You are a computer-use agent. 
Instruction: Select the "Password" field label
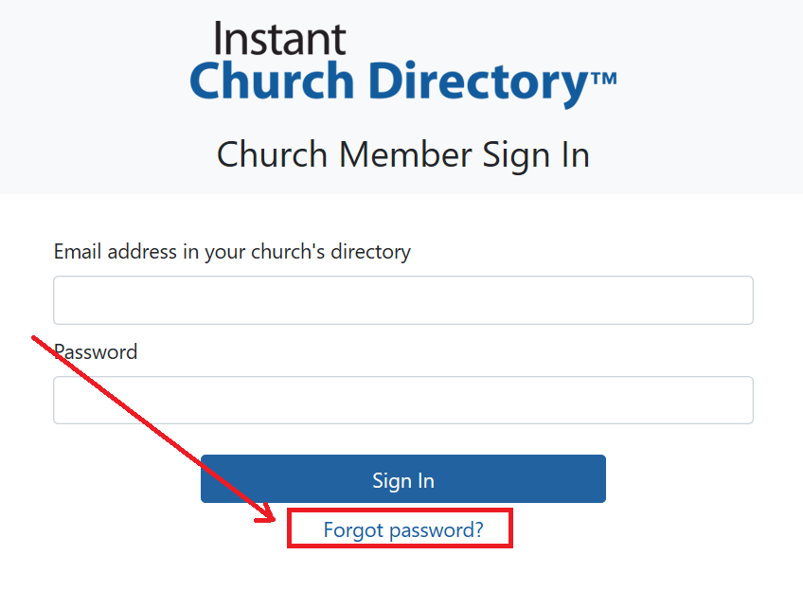(96, 351)
